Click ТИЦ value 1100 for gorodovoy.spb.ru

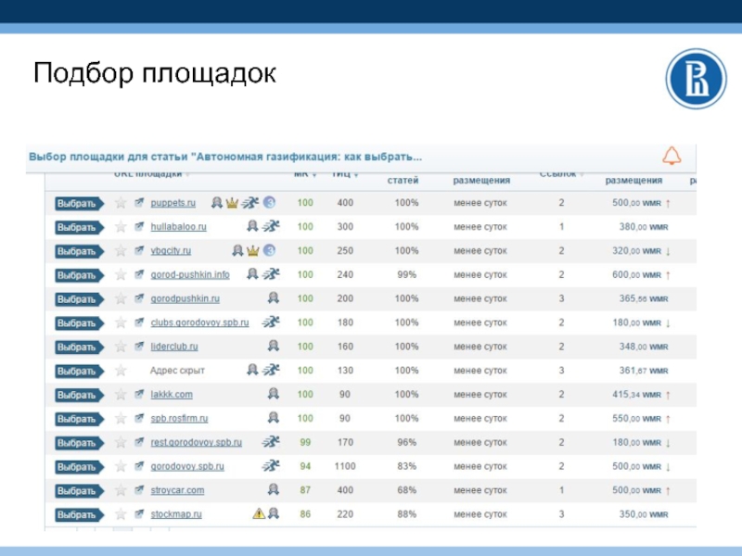(x=344, y=467)
